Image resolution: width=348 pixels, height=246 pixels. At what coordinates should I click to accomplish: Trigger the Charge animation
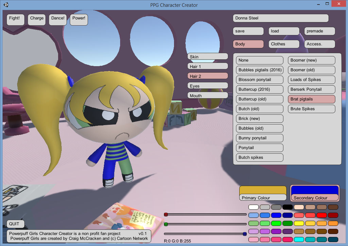[x=36, y=19]
